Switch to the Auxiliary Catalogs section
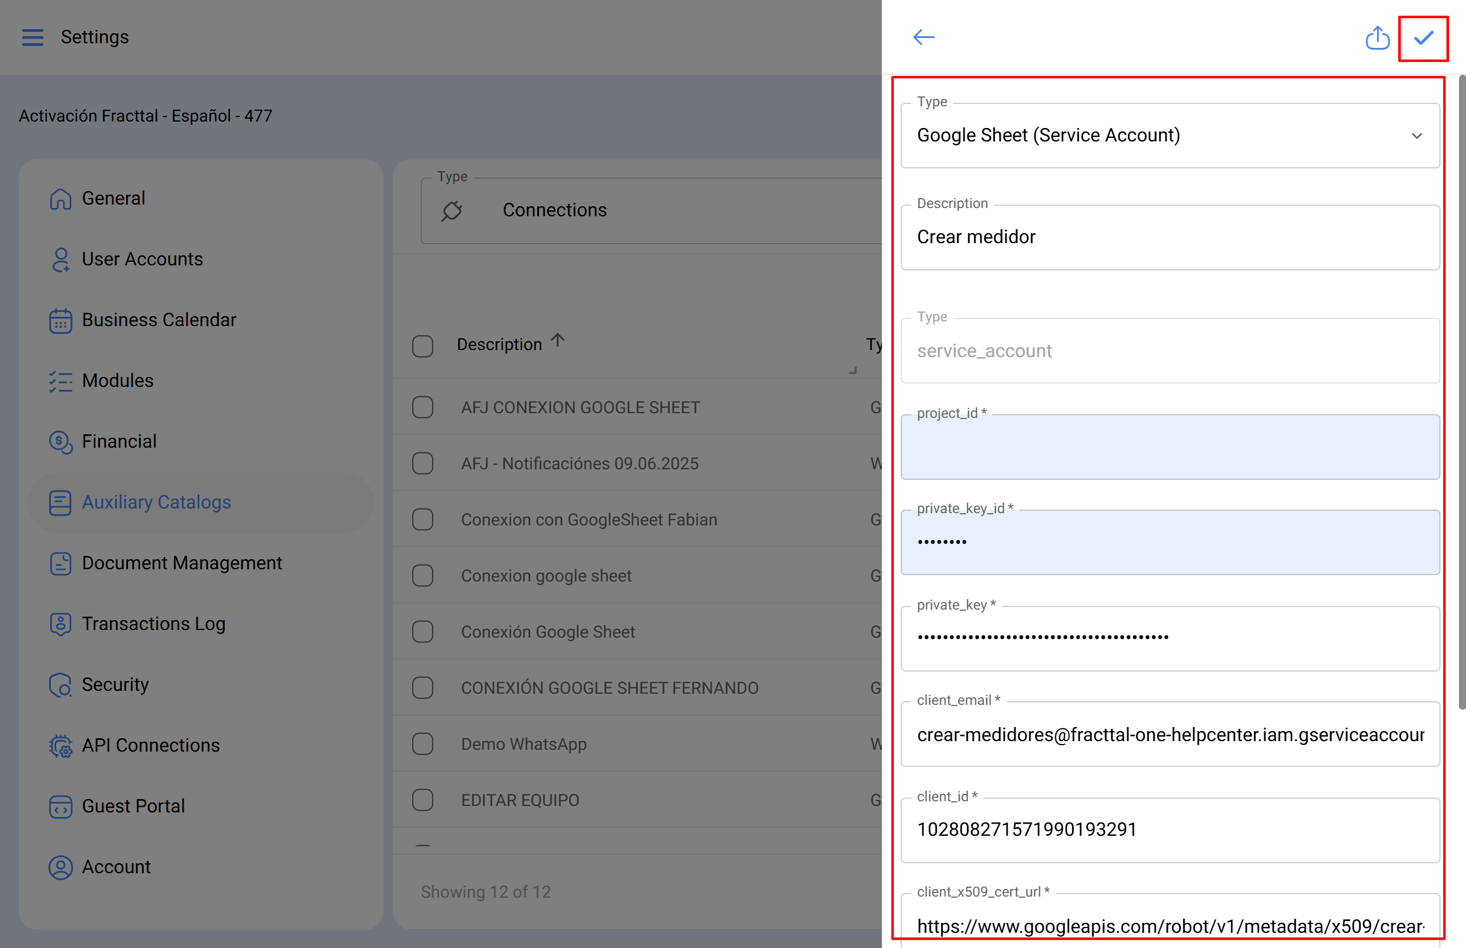 [157, 502]
